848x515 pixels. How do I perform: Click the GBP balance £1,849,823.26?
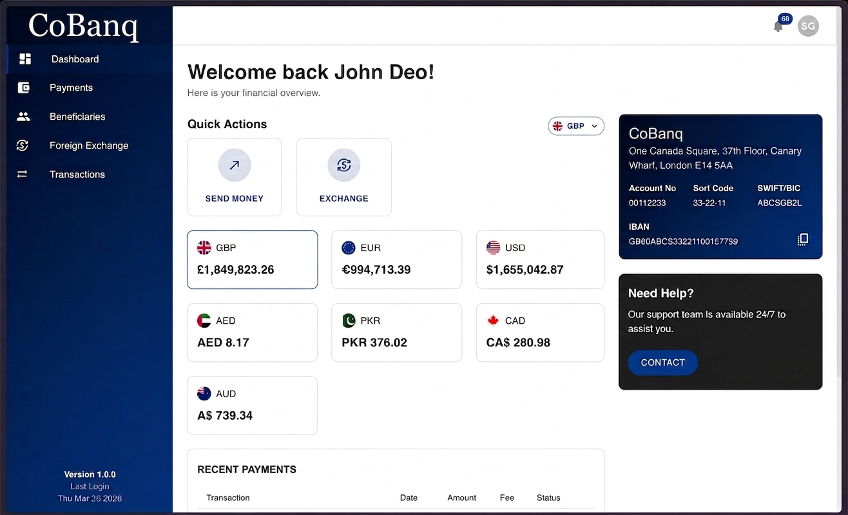[236, 270]
